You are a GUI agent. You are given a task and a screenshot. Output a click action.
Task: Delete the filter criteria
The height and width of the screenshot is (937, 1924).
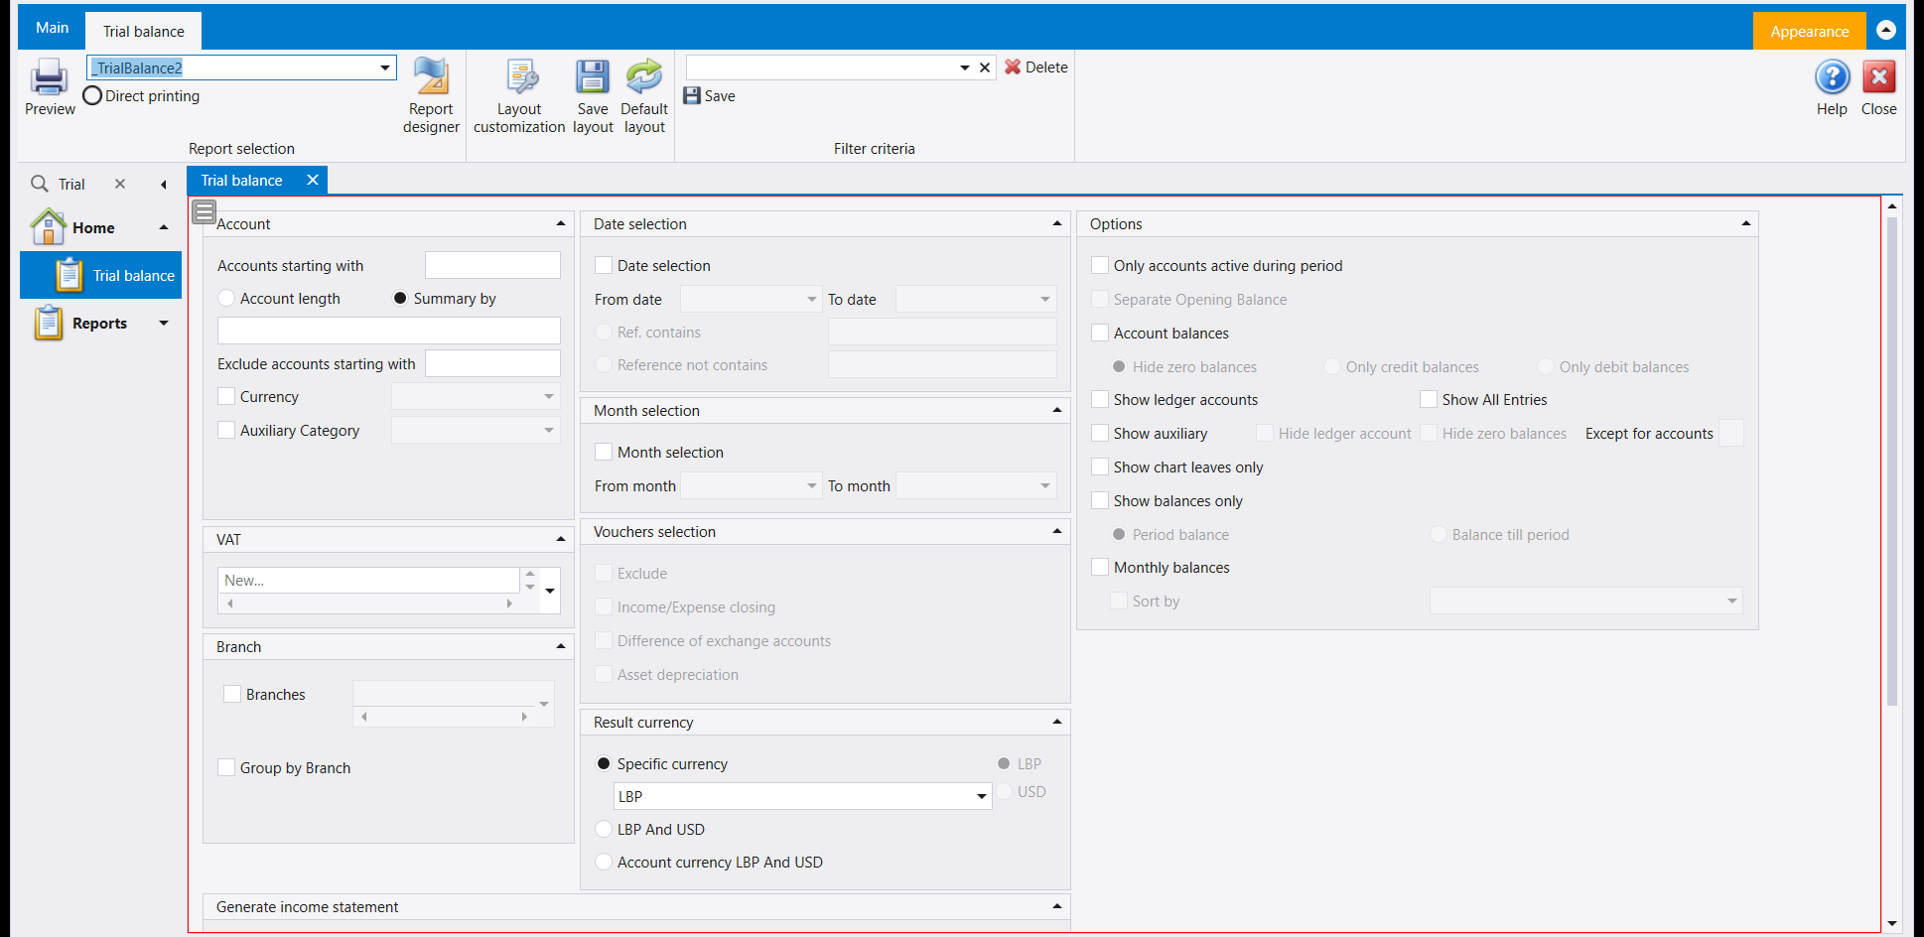click(x=1036, y=67)
